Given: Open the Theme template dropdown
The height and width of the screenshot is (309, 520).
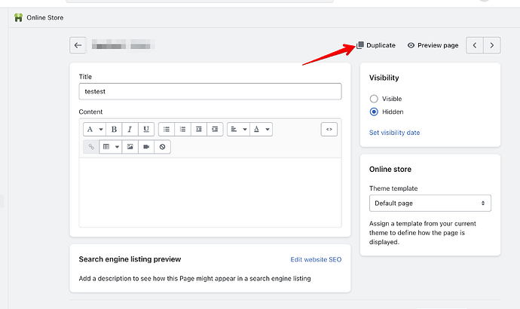Looking at the screenshot, I should 430,203.
